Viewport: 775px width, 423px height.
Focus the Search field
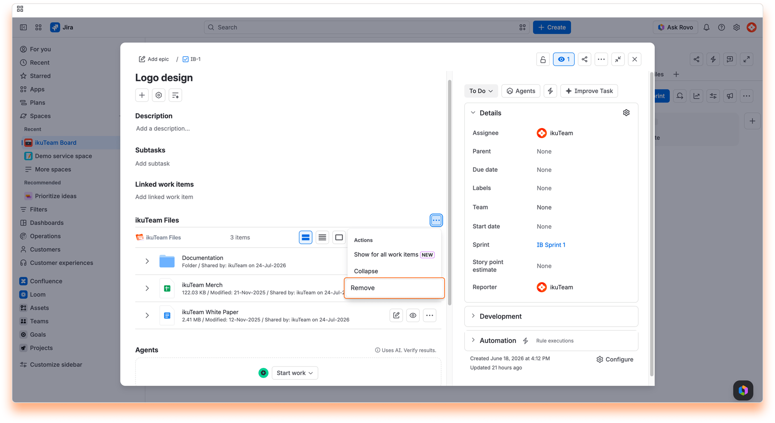[x=367, y=27]
